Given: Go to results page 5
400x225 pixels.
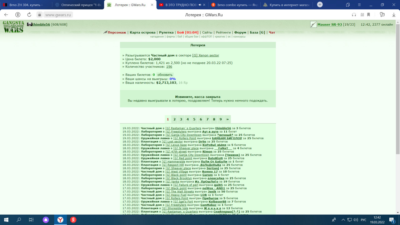Looking at the screenshot, I should tap(194, 119).
